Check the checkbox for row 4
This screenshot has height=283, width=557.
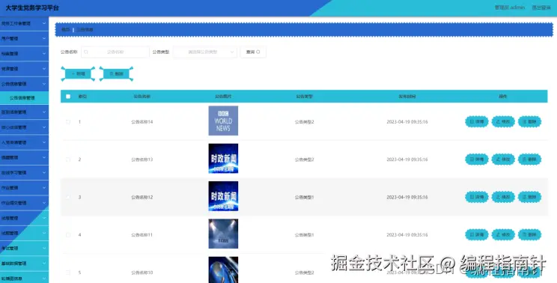[x=68, y=234]
